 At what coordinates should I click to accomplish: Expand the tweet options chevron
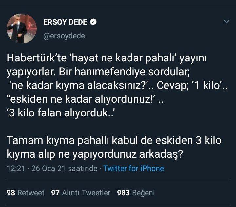pyautogui.click(x=226, y=22)
